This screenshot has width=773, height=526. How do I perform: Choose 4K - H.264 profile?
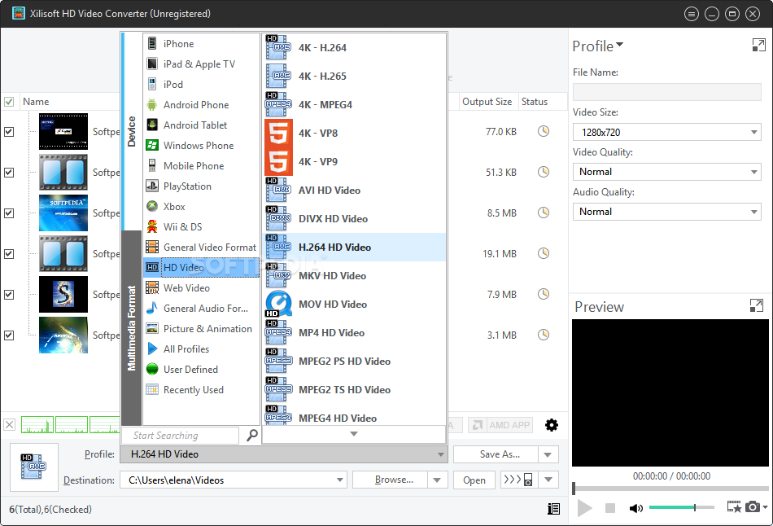[x=355, y=48]
